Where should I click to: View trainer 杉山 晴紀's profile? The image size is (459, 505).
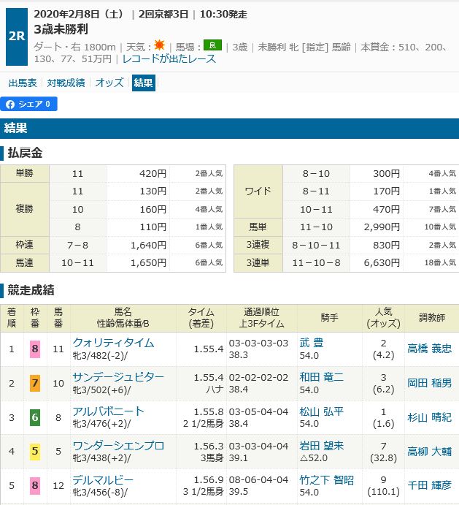428,417
